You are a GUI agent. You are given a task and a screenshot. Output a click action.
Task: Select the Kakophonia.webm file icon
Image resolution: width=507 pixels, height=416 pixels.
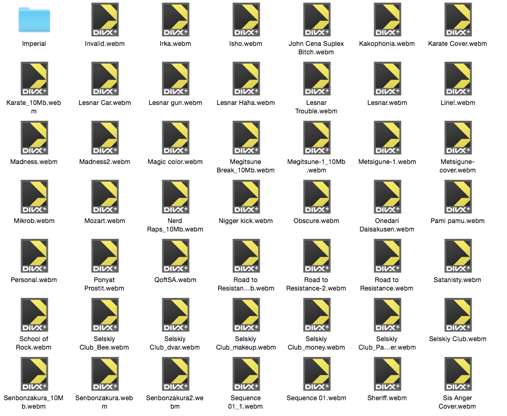(387, 20)
